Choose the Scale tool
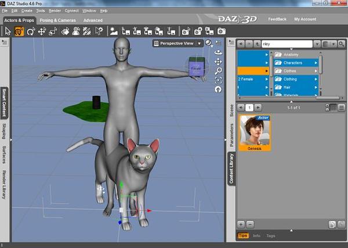348x248 pixels. click(53, 31)
